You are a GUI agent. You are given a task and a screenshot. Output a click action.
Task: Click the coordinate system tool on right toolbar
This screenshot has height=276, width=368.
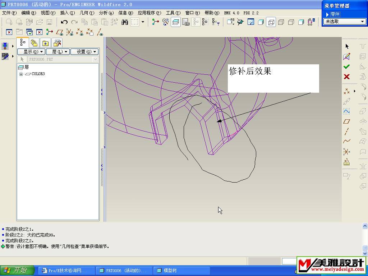[347, 152]
